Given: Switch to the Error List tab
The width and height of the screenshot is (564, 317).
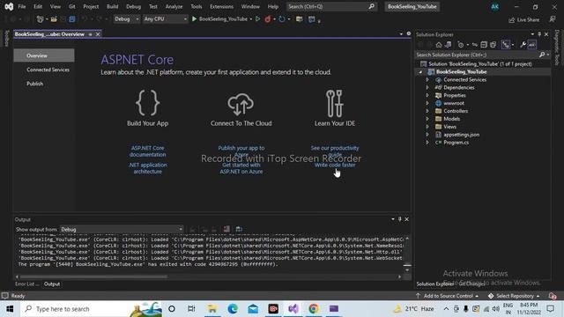Looking at the screenshot, I should tap(27, 284).
